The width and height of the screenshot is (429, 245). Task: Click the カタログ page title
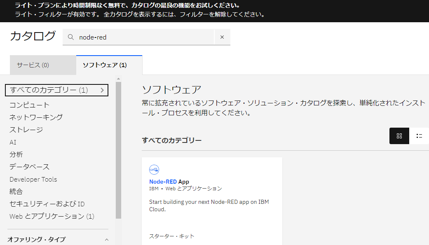point(33,36)
